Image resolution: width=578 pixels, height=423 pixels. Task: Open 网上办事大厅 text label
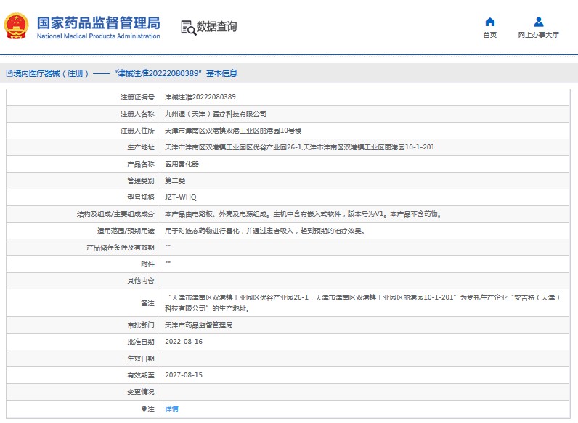point(538,35)
